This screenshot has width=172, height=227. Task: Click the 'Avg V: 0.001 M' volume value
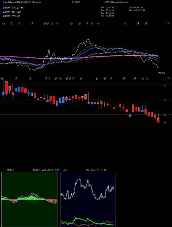(136, 8)
